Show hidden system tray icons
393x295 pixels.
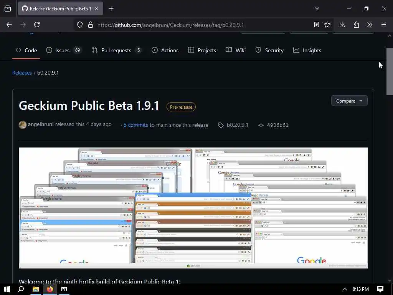(x=345, y=289)
